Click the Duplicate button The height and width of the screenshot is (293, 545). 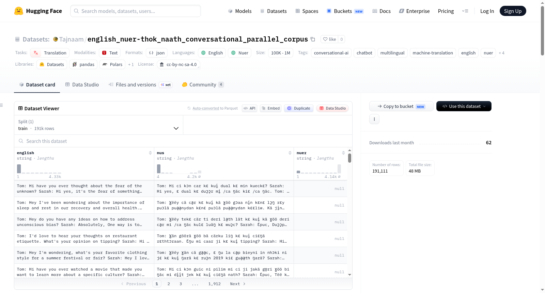298,108
